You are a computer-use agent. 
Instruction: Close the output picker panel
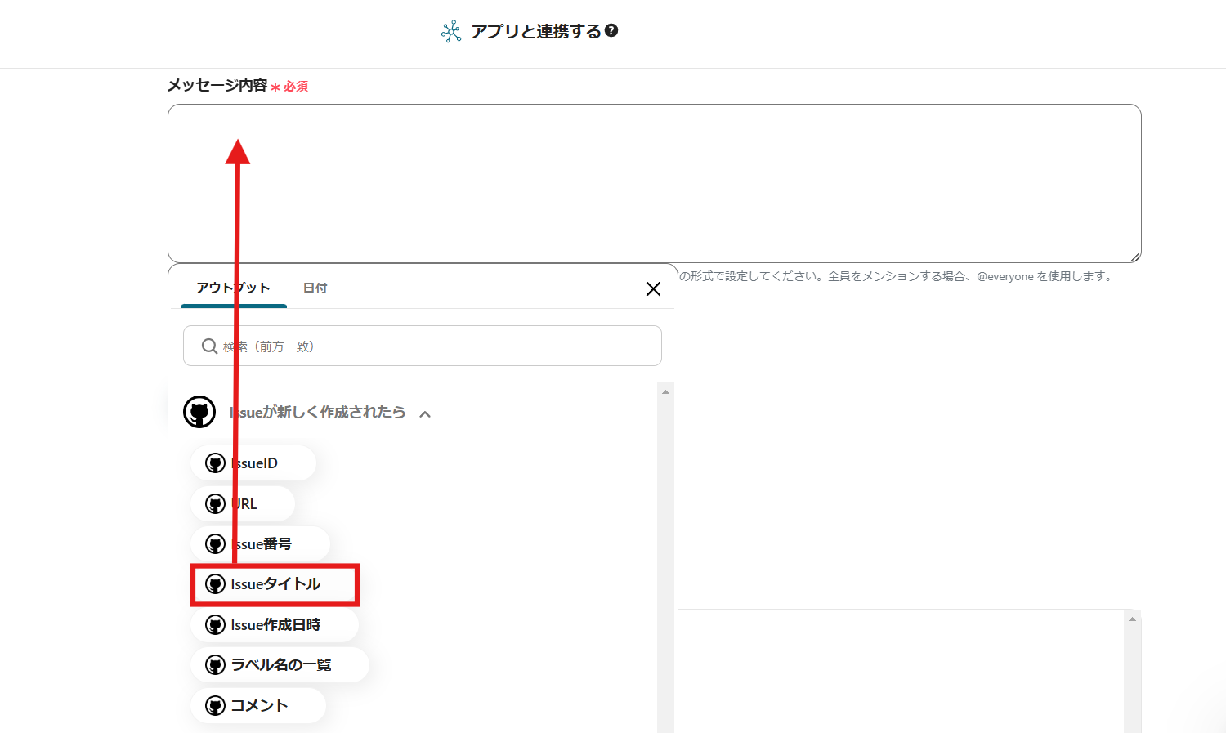tap(653, 288)
